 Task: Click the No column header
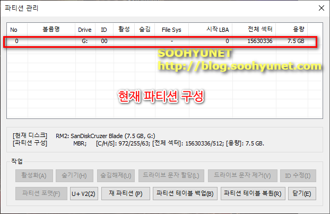(x=17, y=30)
